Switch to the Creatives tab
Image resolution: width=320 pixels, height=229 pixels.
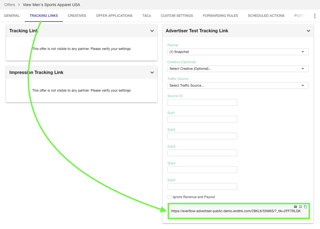[77, 16]
